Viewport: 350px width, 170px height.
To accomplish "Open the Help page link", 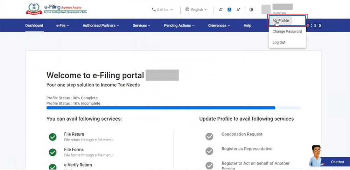I will [247, 26].
